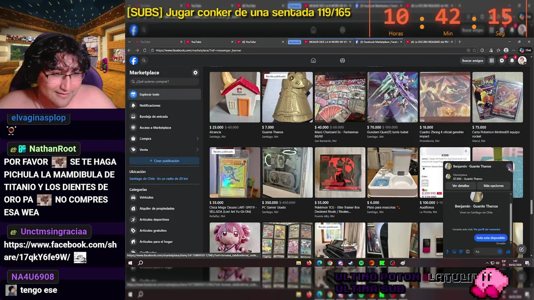Show hidden tray icons chevron
Screen dimensions: 534x300
(x=487, y=263)
